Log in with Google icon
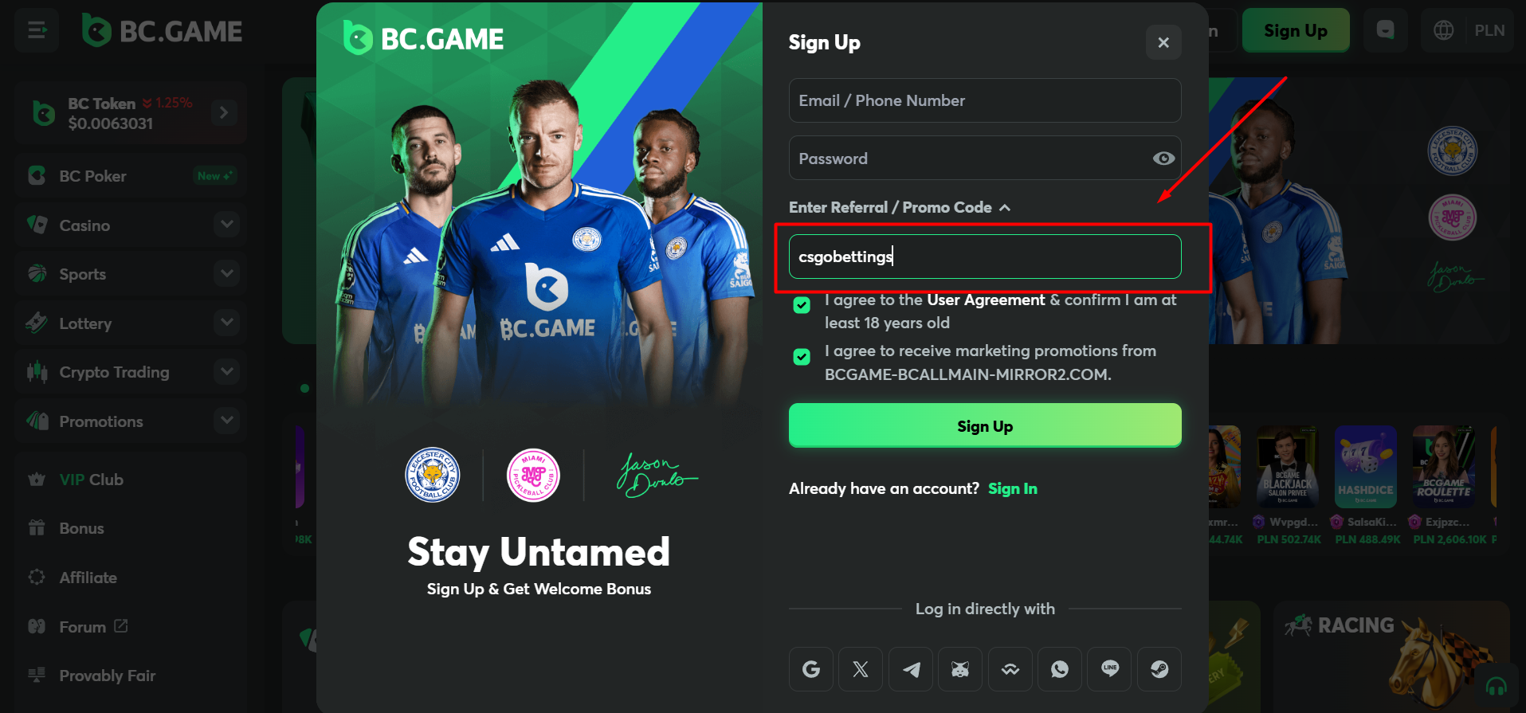This screenshot has width=1526, height=713. (811, 669)
